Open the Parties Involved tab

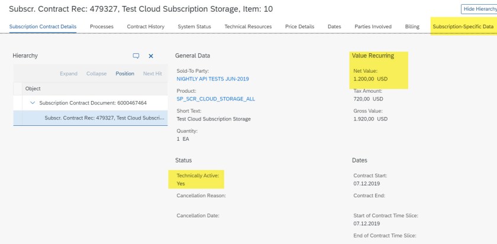click(x=373, y=27)
